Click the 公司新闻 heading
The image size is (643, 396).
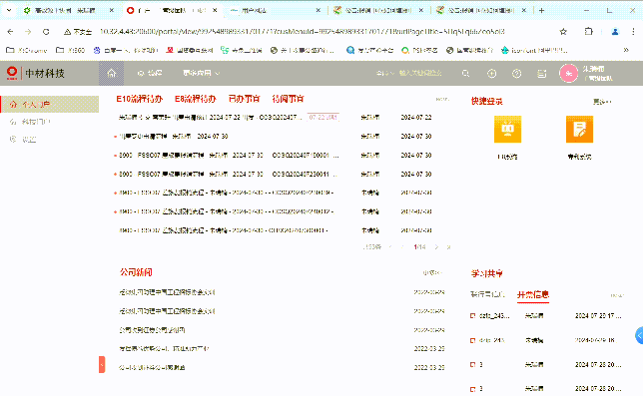tap(136, 272)
